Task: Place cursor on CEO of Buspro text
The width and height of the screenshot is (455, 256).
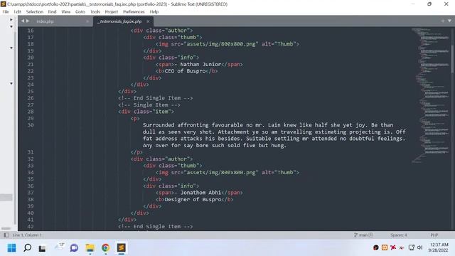Action: click(x=185, y=71)
